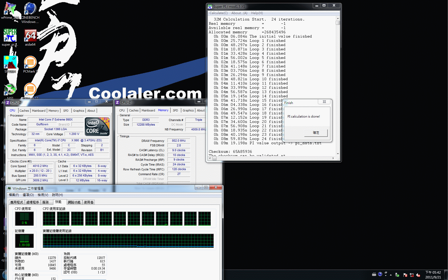The height and width of the screenshot is (280, 448).
Task: Click the Intel Core i7 logo badge
Action: [x=97, y=127]
